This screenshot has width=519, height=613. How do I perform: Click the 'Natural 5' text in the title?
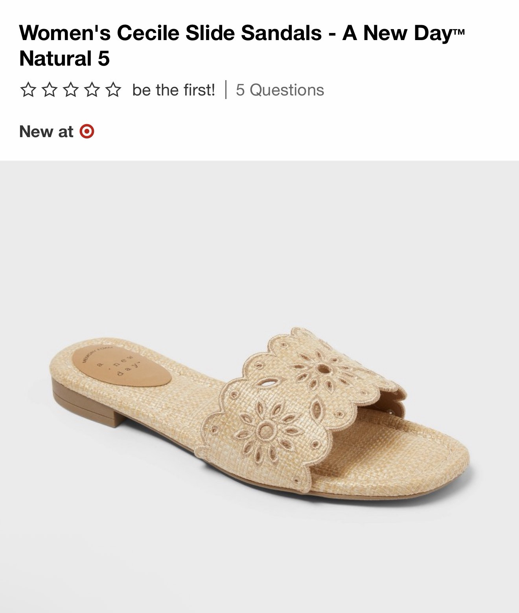coord(64,59)
